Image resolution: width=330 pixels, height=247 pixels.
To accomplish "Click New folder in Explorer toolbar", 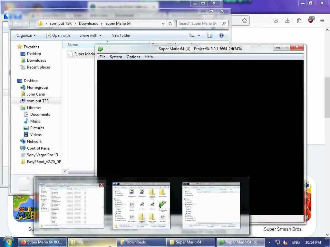I will click(121, 35).
